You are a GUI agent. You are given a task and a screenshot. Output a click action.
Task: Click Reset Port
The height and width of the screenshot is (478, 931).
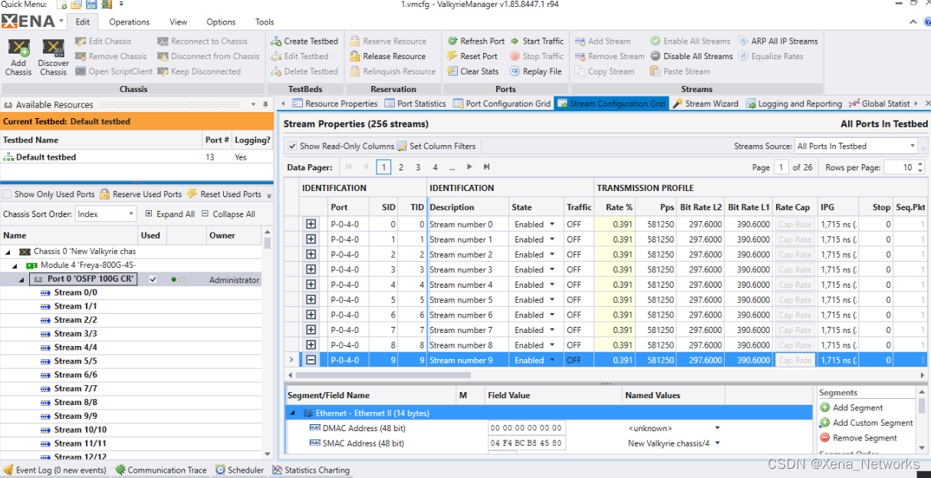(472, 56)
